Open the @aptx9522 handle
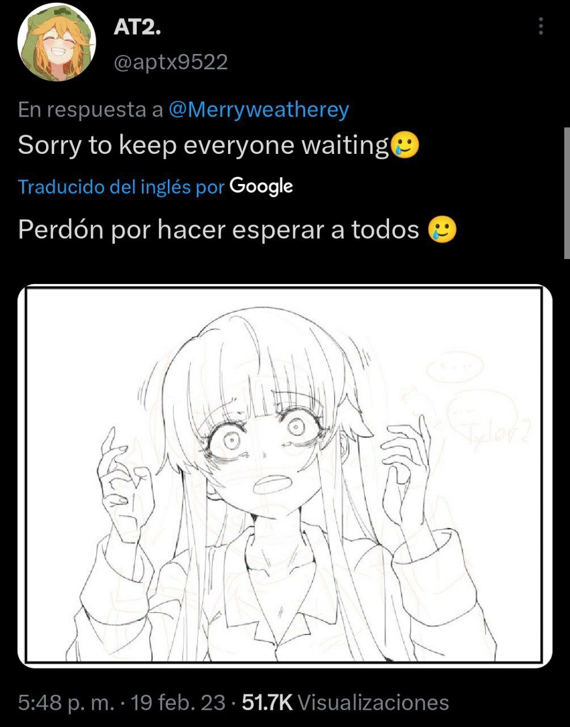Image resolution: width=570 pixels, height=727 pixels. [x=171, y=62]
